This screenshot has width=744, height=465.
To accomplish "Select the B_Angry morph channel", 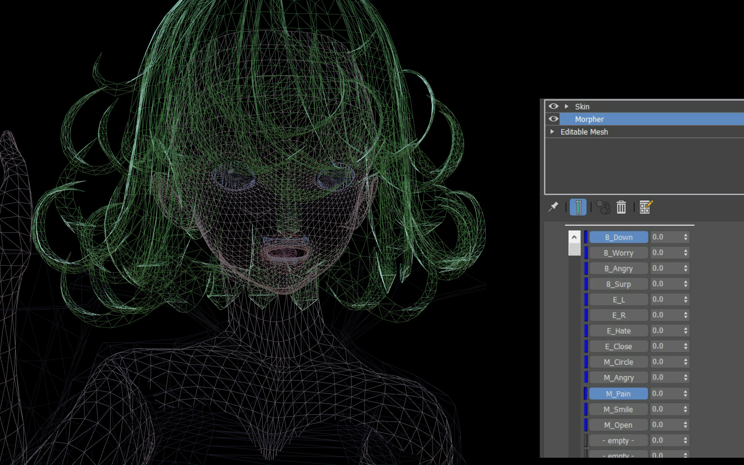I will tap(618, 268).
